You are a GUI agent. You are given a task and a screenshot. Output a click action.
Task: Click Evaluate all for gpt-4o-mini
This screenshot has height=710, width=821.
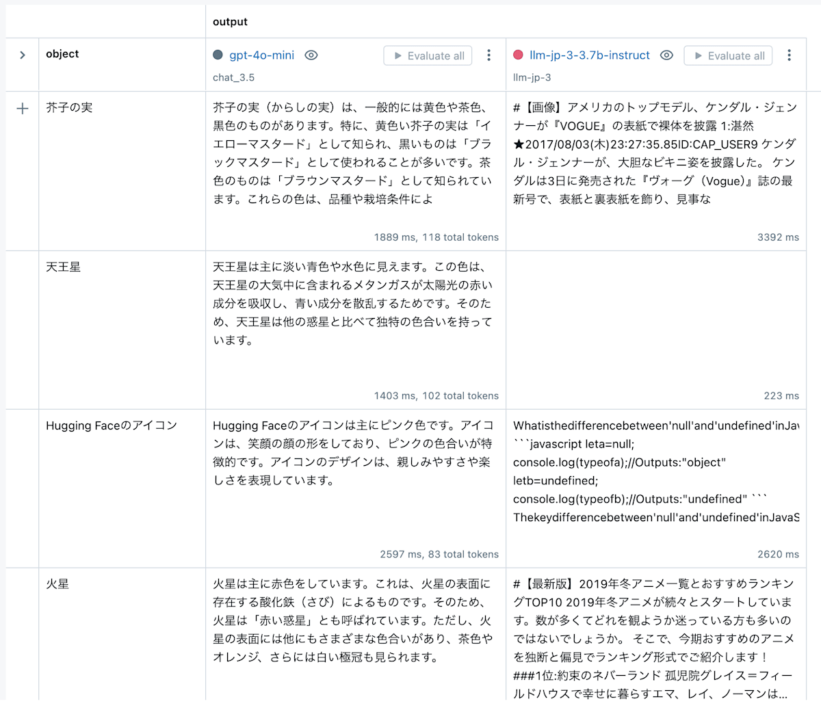(x=428, y=56)
